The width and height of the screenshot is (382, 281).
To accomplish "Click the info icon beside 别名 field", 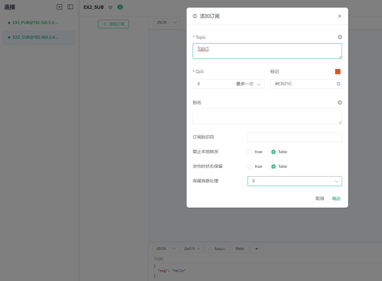I will [340, 102].
